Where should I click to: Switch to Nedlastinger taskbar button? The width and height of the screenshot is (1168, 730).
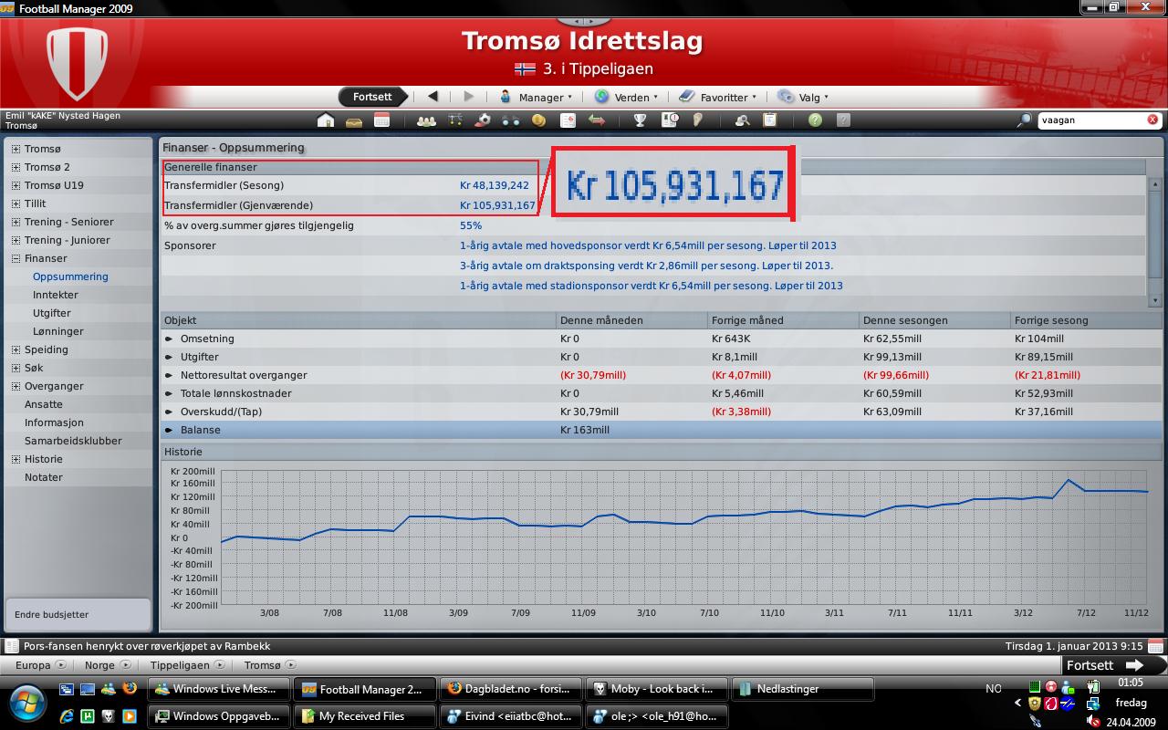[801, 689]
